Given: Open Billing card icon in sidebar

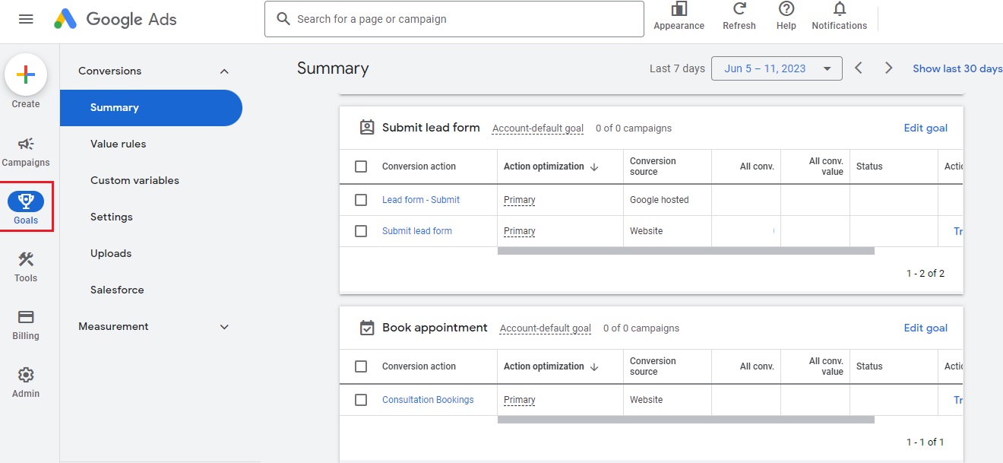Looking at the screenshot, I should coord(26,318).
